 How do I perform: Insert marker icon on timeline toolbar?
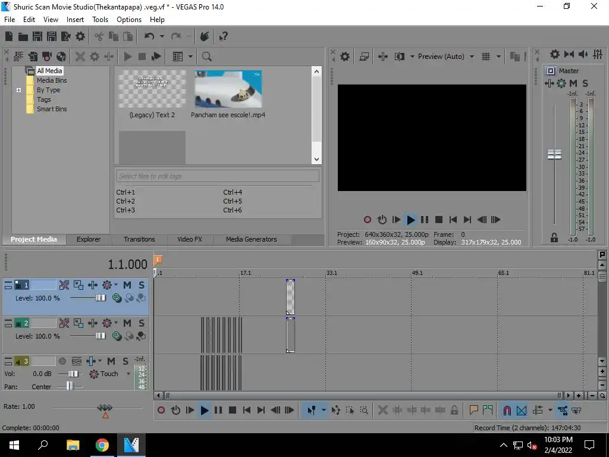coord(473,410)
